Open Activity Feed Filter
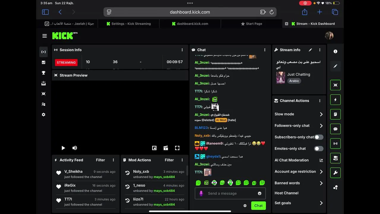The width and height of the screenshot is (380, 214). tap(100, 160)
